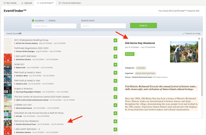Focus the sports search term field
Viewport: 206px width, 135px height.
[x=103, y=26]
